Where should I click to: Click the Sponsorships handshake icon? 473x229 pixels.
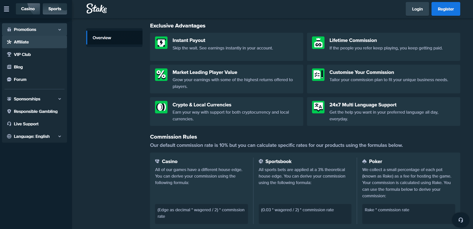(9, 99)
